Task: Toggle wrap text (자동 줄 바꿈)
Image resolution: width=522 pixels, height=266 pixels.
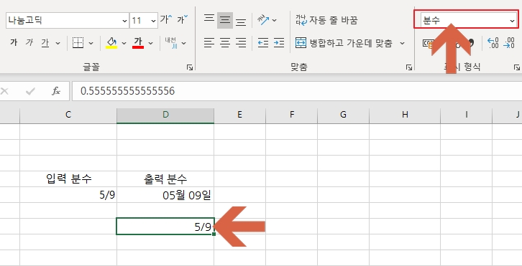Action: click(326, 20)
